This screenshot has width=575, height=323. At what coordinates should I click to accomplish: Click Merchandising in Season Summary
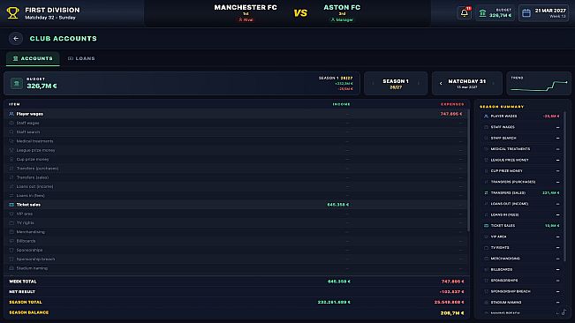505,259
